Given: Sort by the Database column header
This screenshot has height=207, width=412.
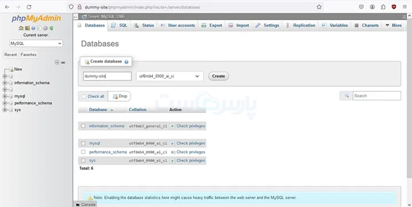Looking at the screenshot, I should [x=98, y=110].
